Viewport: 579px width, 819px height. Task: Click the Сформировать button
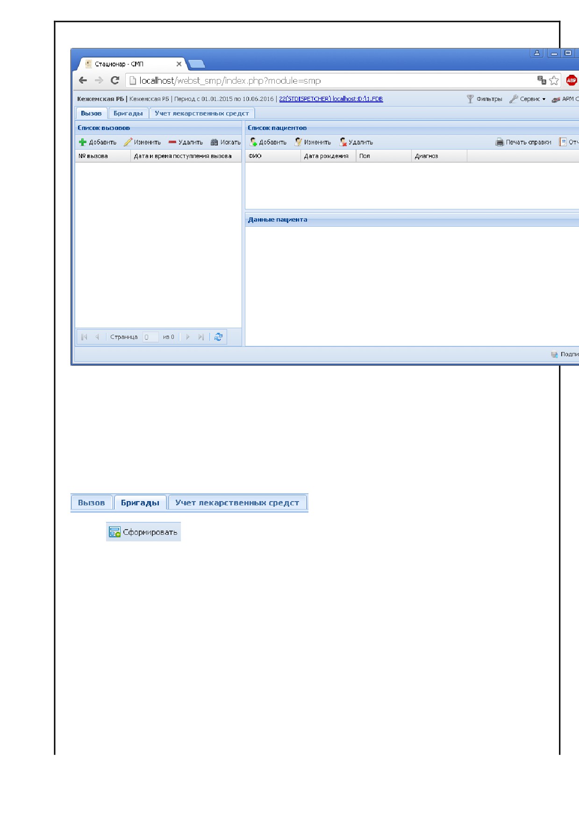[143, 532]
